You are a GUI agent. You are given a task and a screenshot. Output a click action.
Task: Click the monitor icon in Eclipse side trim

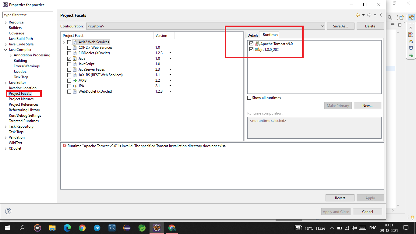coord(411,48)
